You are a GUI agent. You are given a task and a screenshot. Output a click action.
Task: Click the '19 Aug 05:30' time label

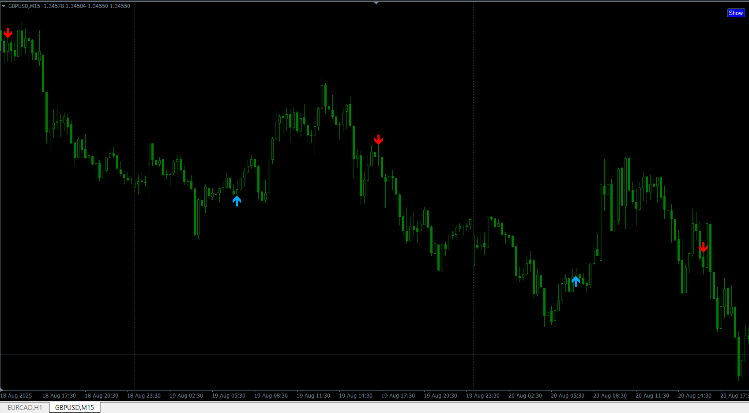tap(229, 396)
